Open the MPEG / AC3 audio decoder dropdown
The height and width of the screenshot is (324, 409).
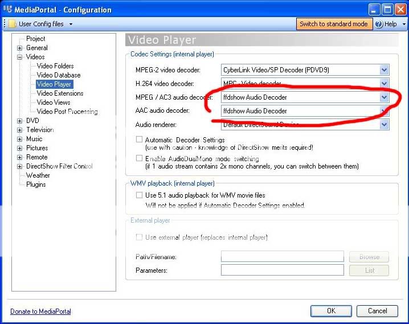384,97
